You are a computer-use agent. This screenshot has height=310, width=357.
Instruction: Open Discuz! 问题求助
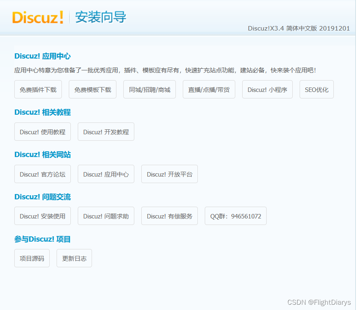point(106,216)
